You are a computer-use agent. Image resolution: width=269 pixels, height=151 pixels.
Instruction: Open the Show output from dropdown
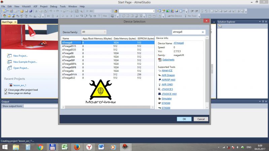point(41,106)
